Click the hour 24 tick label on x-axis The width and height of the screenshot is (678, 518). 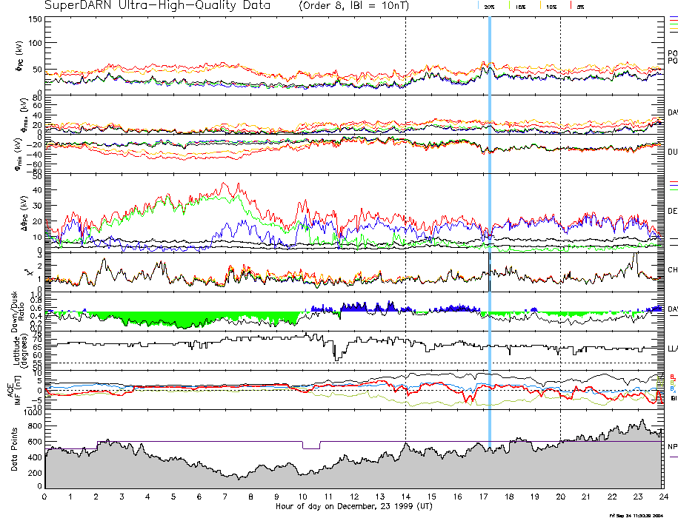[662, 496]
